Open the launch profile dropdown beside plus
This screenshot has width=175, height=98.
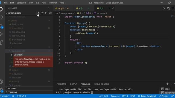(x=170, y=84)
